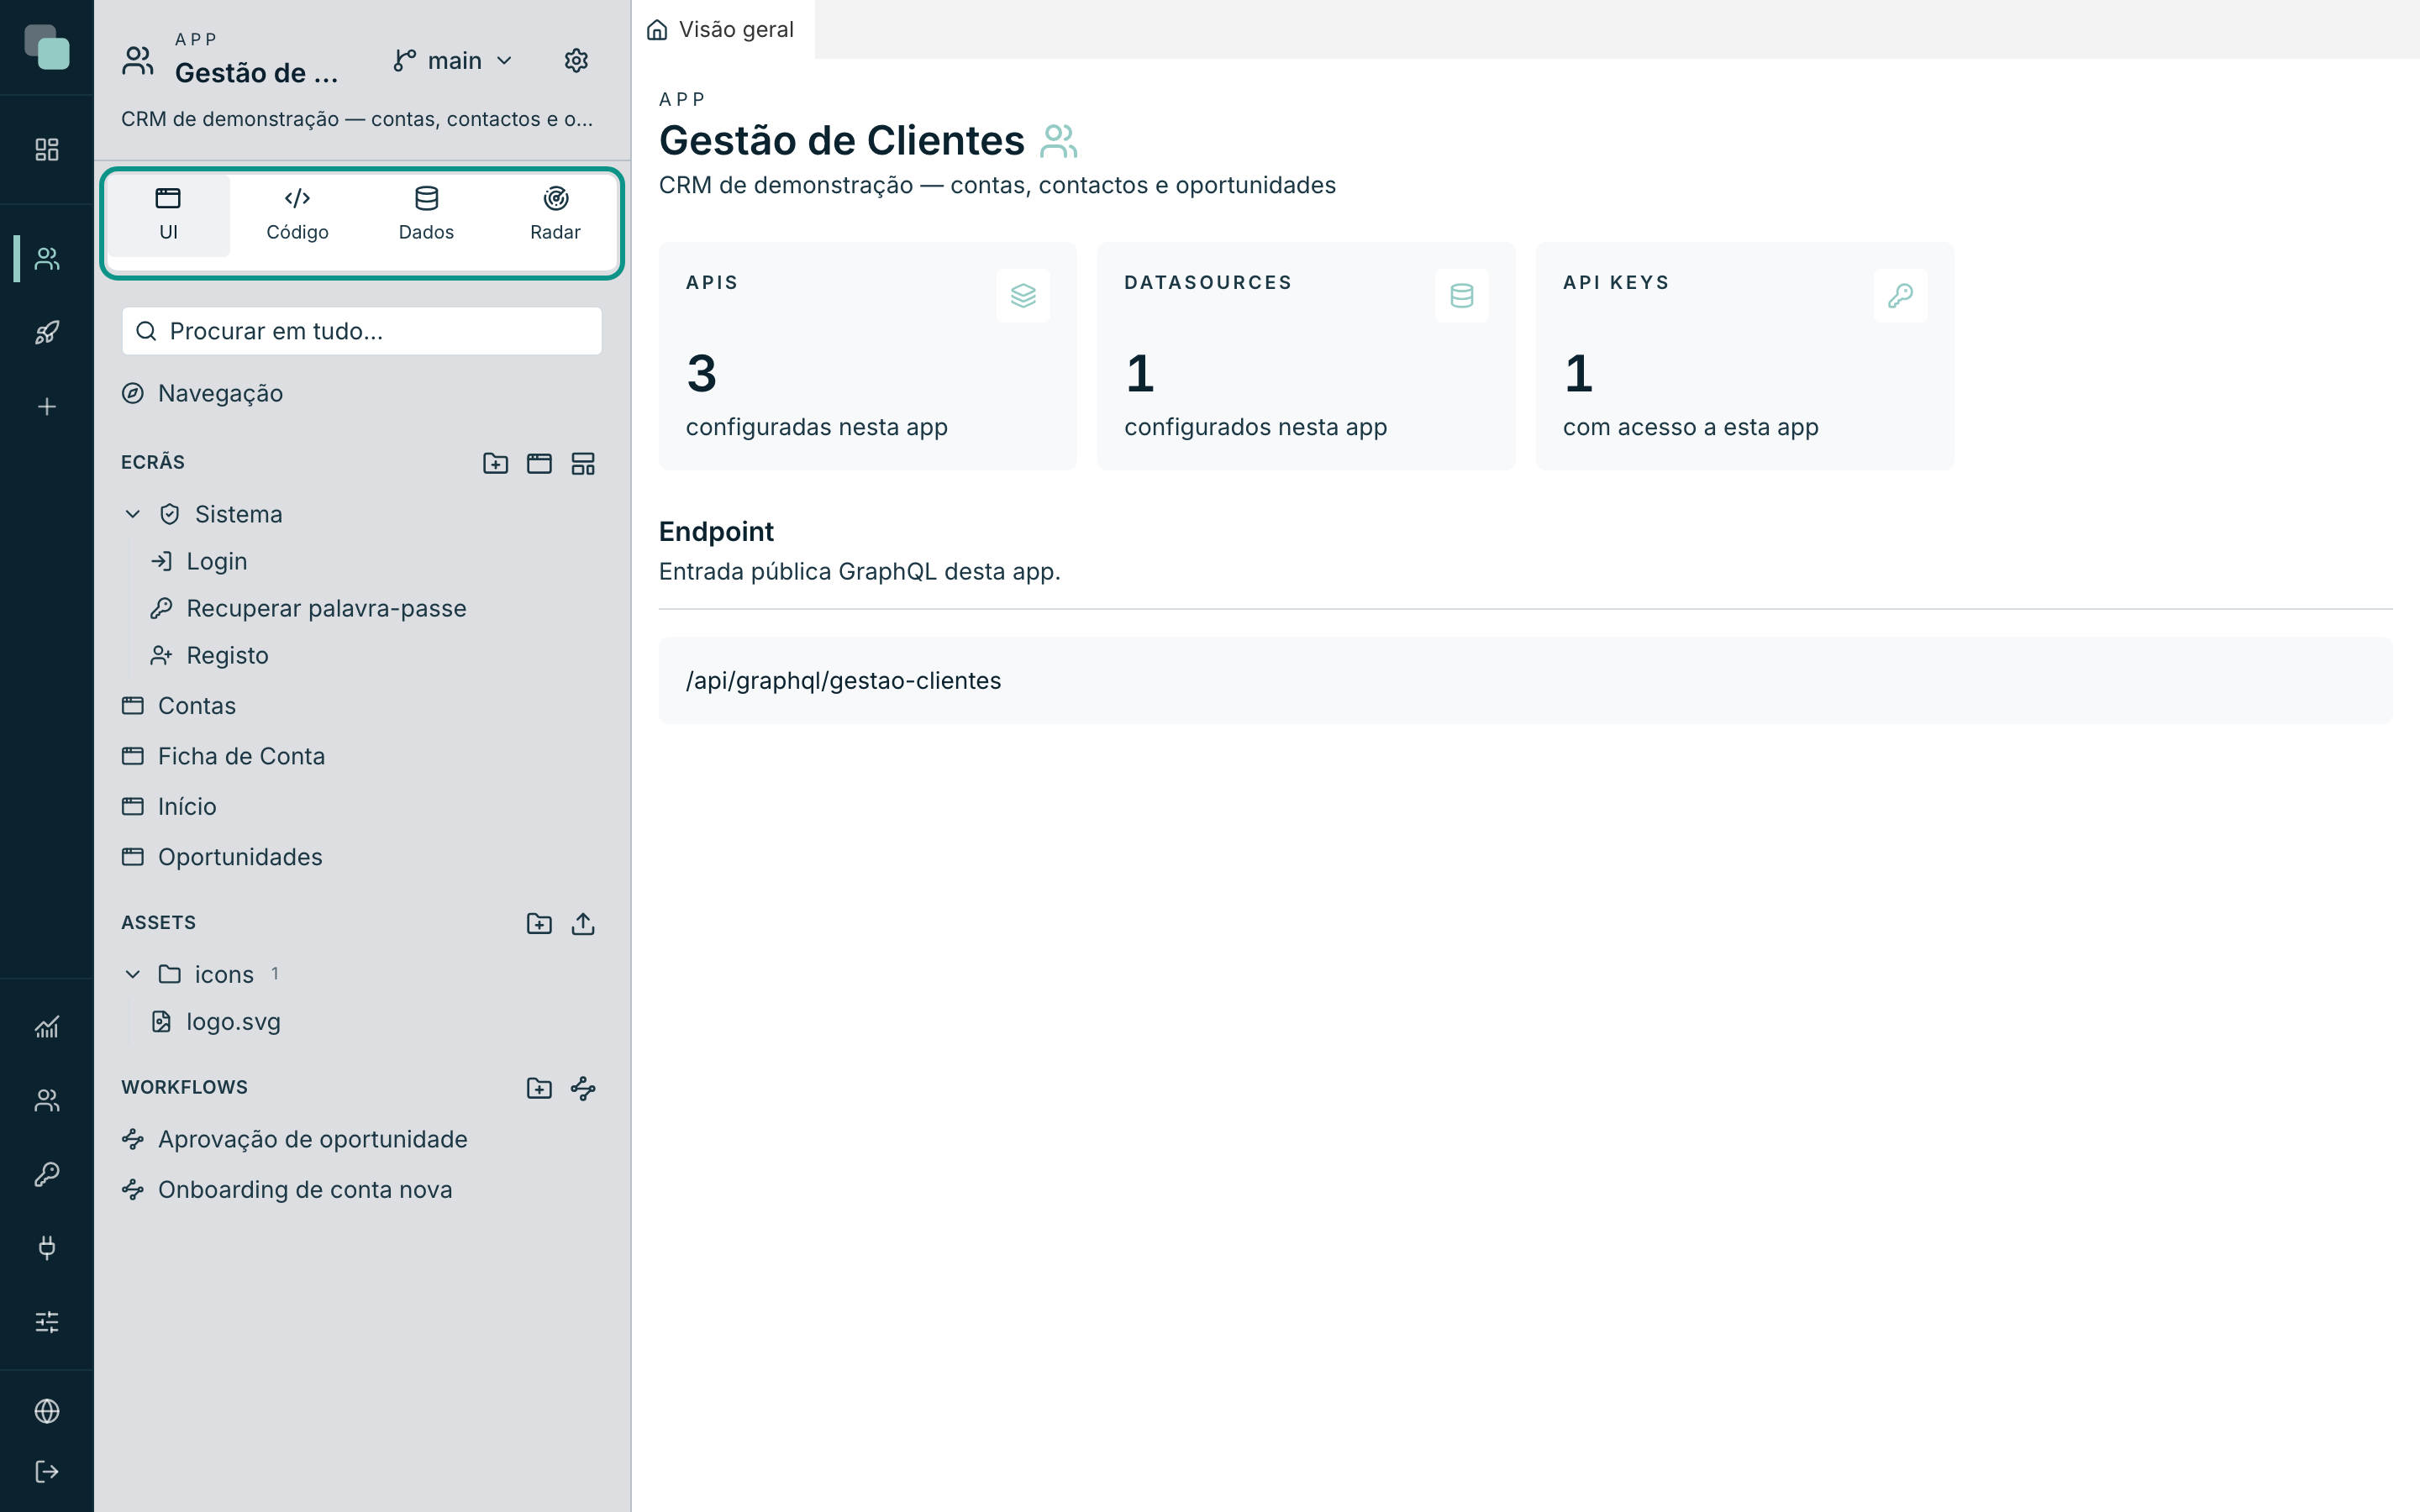Switch to the Radar tab
This screenshot has height=1512, width=2420.
point(555,215)
